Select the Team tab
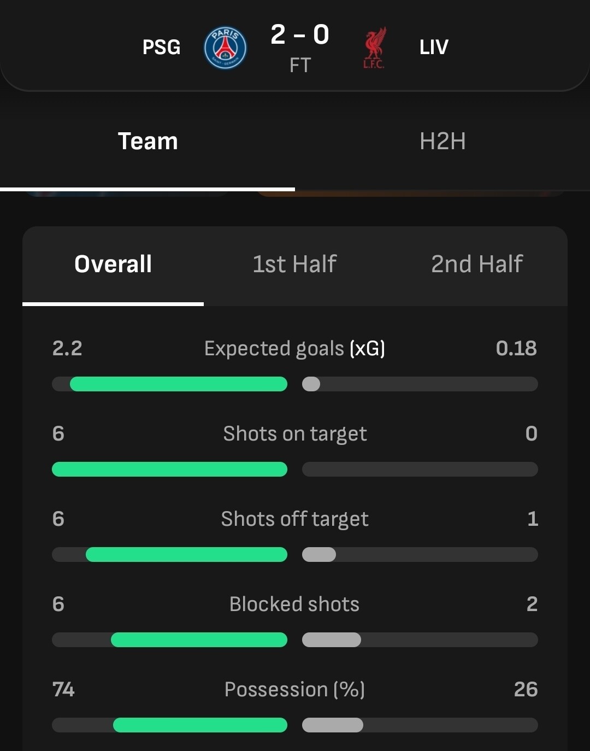This screenshot has width=590, height=751. [x=147, y=142]
